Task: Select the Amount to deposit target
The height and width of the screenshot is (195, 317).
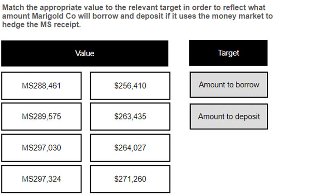Action: point(229,117)
